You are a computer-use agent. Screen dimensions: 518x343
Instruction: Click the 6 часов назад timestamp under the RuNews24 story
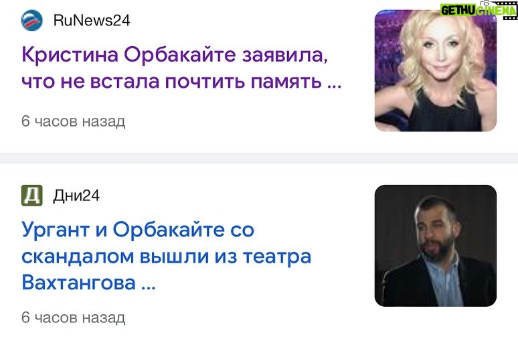tap(74, 121)
